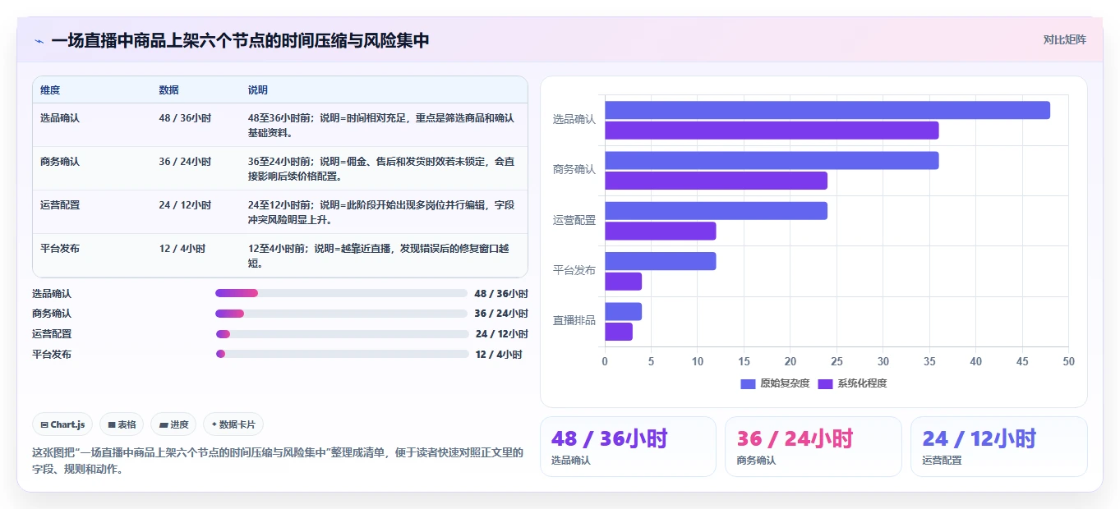Click the 商务确认 axis label in chart
The height and width of the screenshot is (509, 1120).
point(574,170)
